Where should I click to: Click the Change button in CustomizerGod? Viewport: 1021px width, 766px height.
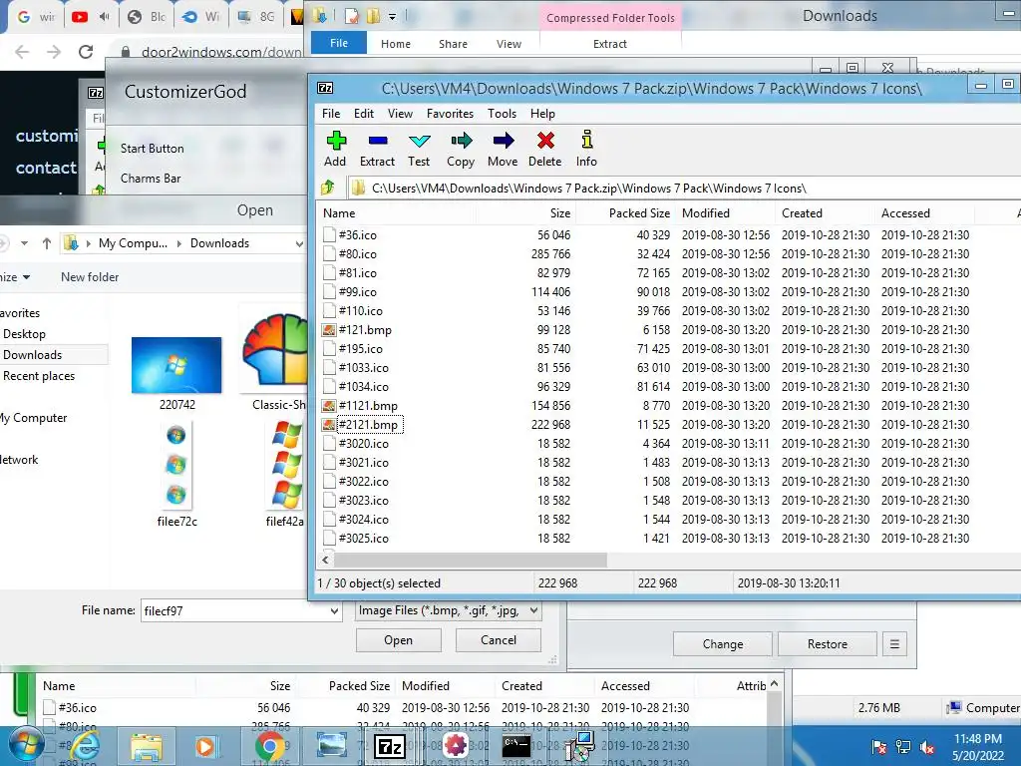[723, 644]
